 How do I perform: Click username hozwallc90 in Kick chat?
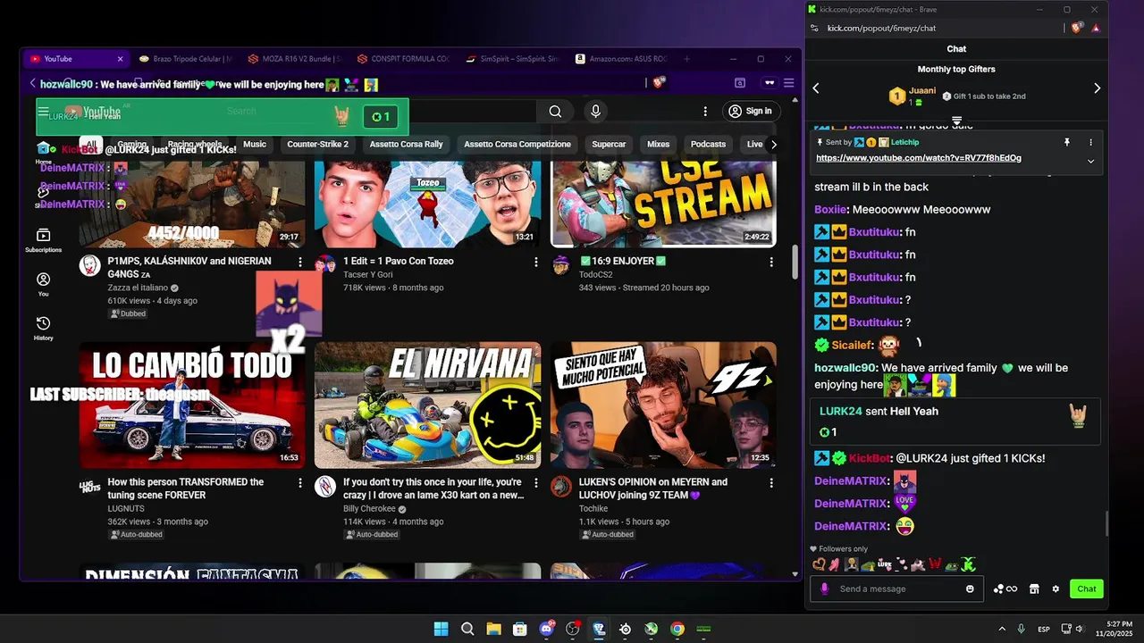coord(846,368)
